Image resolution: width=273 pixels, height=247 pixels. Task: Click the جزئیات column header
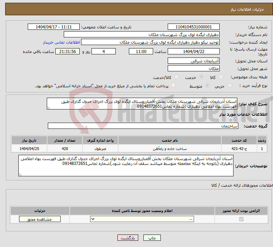point(40,211)
